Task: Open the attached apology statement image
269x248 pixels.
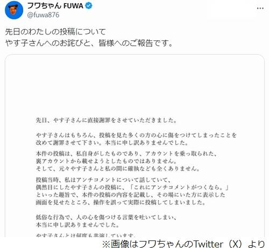Action: (x=134, y=146)
